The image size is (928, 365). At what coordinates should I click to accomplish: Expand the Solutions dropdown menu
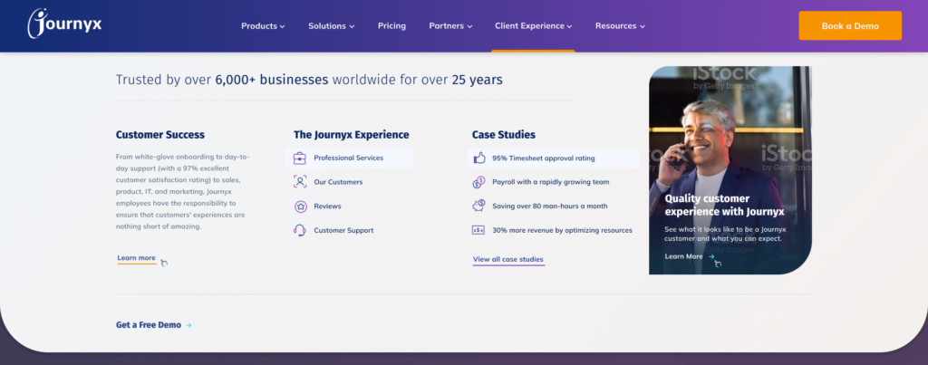click(331, 26)
